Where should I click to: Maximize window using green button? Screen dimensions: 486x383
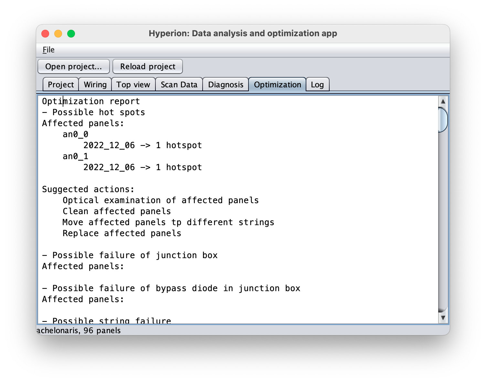[x=71, y=34]
